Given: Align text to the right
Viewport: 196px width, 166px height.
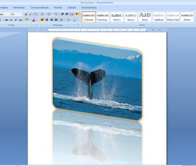Looking at the screenshot, I should [x=52, y=20].
